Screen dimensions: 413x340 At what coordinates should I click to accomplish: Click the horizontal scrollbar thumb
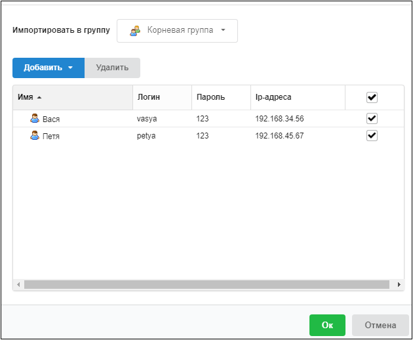tap(206, 285)
